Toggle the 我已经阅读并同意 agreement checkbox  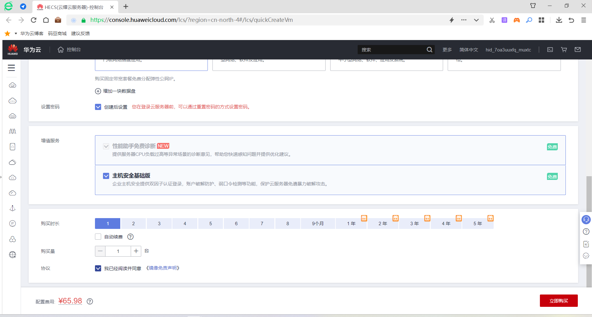point(98,268)
